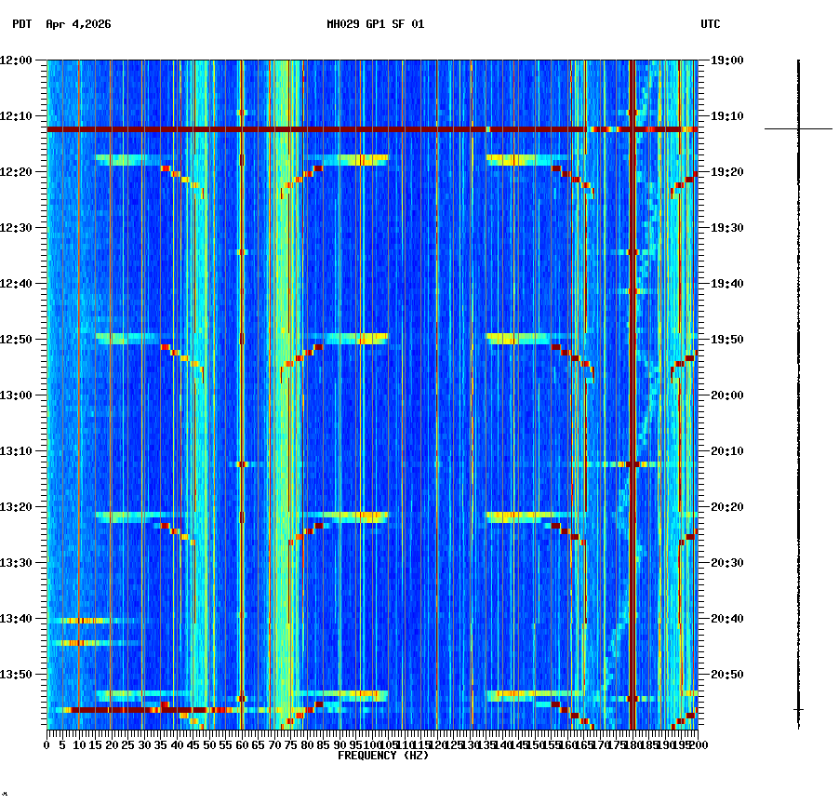
Task: Click the 0 Hz frequency tick
Action: point(47,744)
